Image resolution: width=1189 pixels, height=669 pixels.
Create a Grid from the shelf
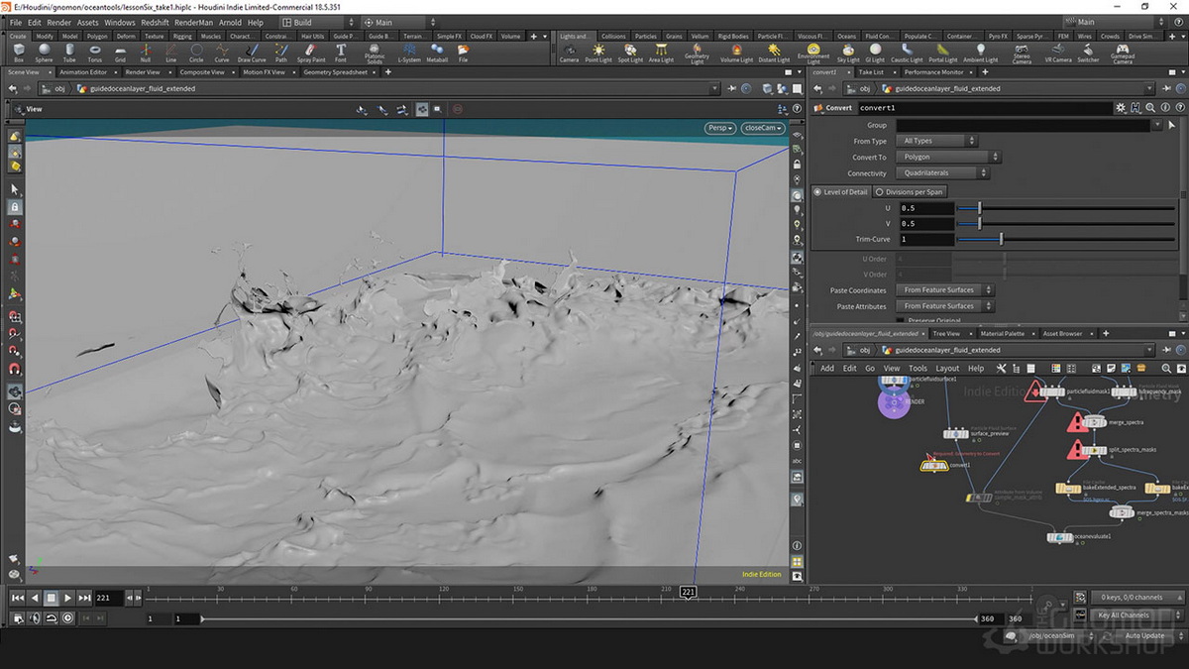point(120,53)
